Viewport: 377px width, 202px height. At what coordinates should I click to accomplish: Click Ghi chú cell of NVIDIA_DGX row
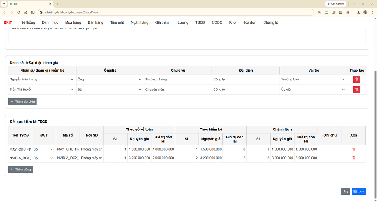tap(330, 158)
